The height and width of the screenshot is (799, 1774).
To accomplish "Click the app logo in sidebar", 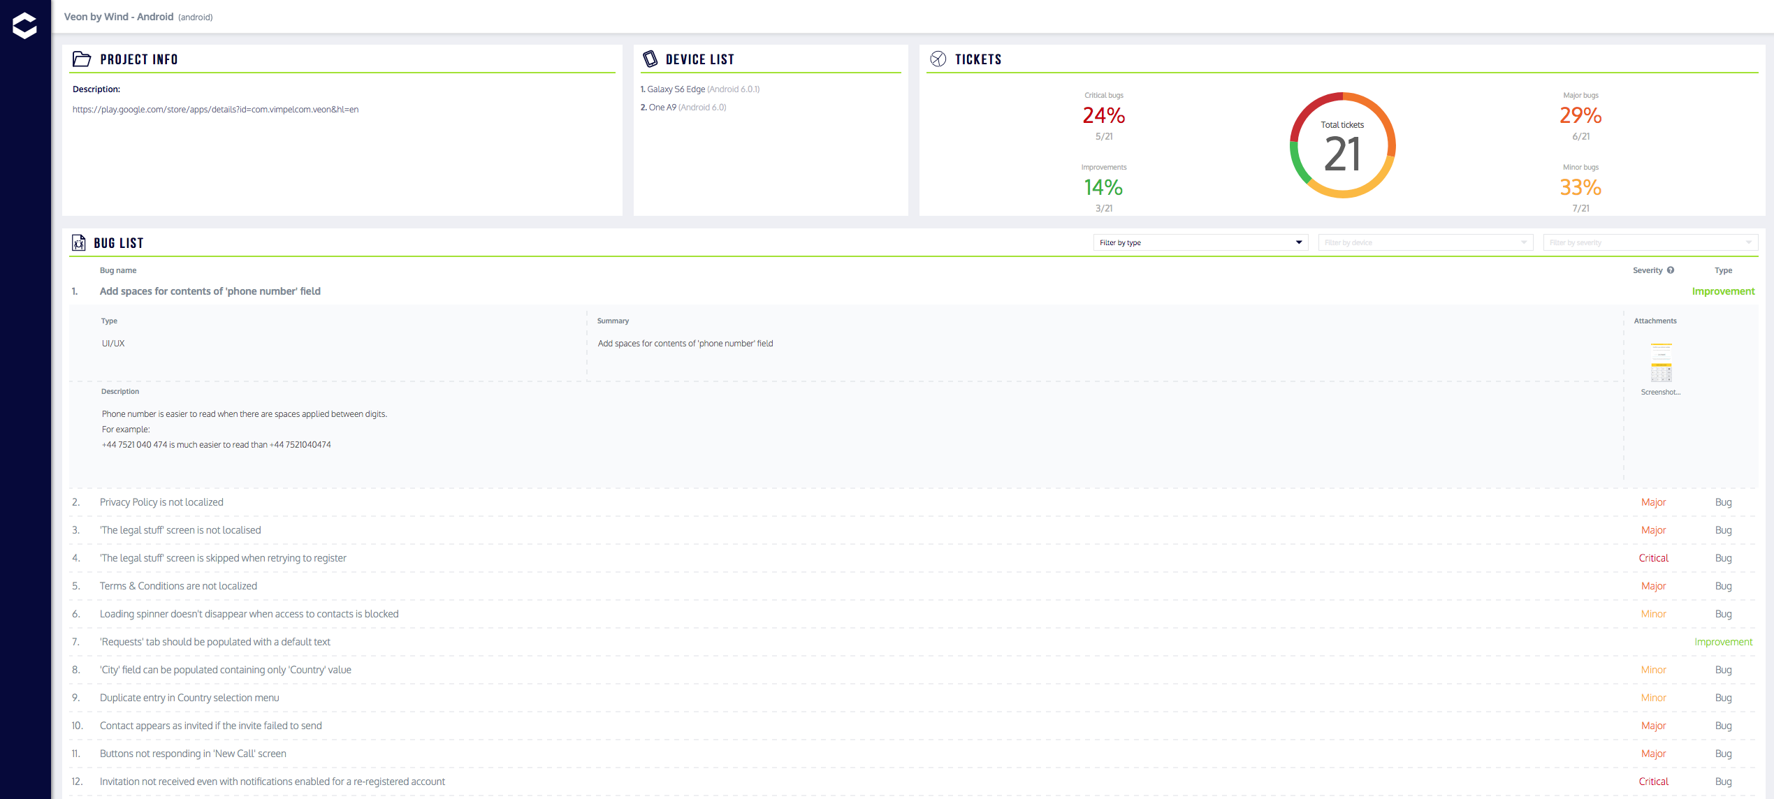I will tap(24, 25).
